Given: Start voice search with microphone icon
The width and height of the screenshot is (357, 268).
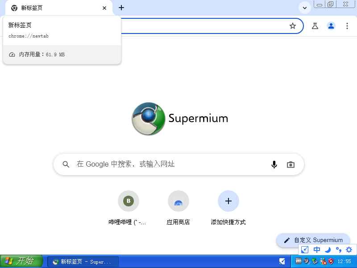Looking at the screenshot, I should 274,164.
